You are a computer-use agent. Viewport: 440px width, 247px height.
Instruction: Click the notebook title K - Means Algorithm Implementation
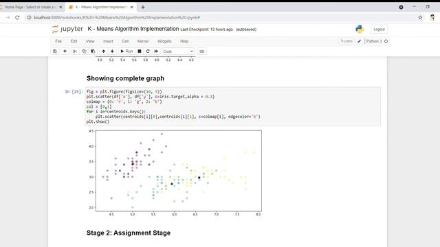(133, 29)
